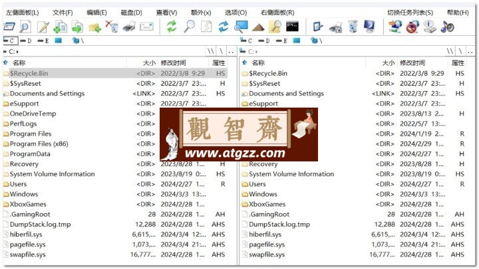The image size is (479, 269).
Task: Click the split file icon
Action: coord(206,27)
